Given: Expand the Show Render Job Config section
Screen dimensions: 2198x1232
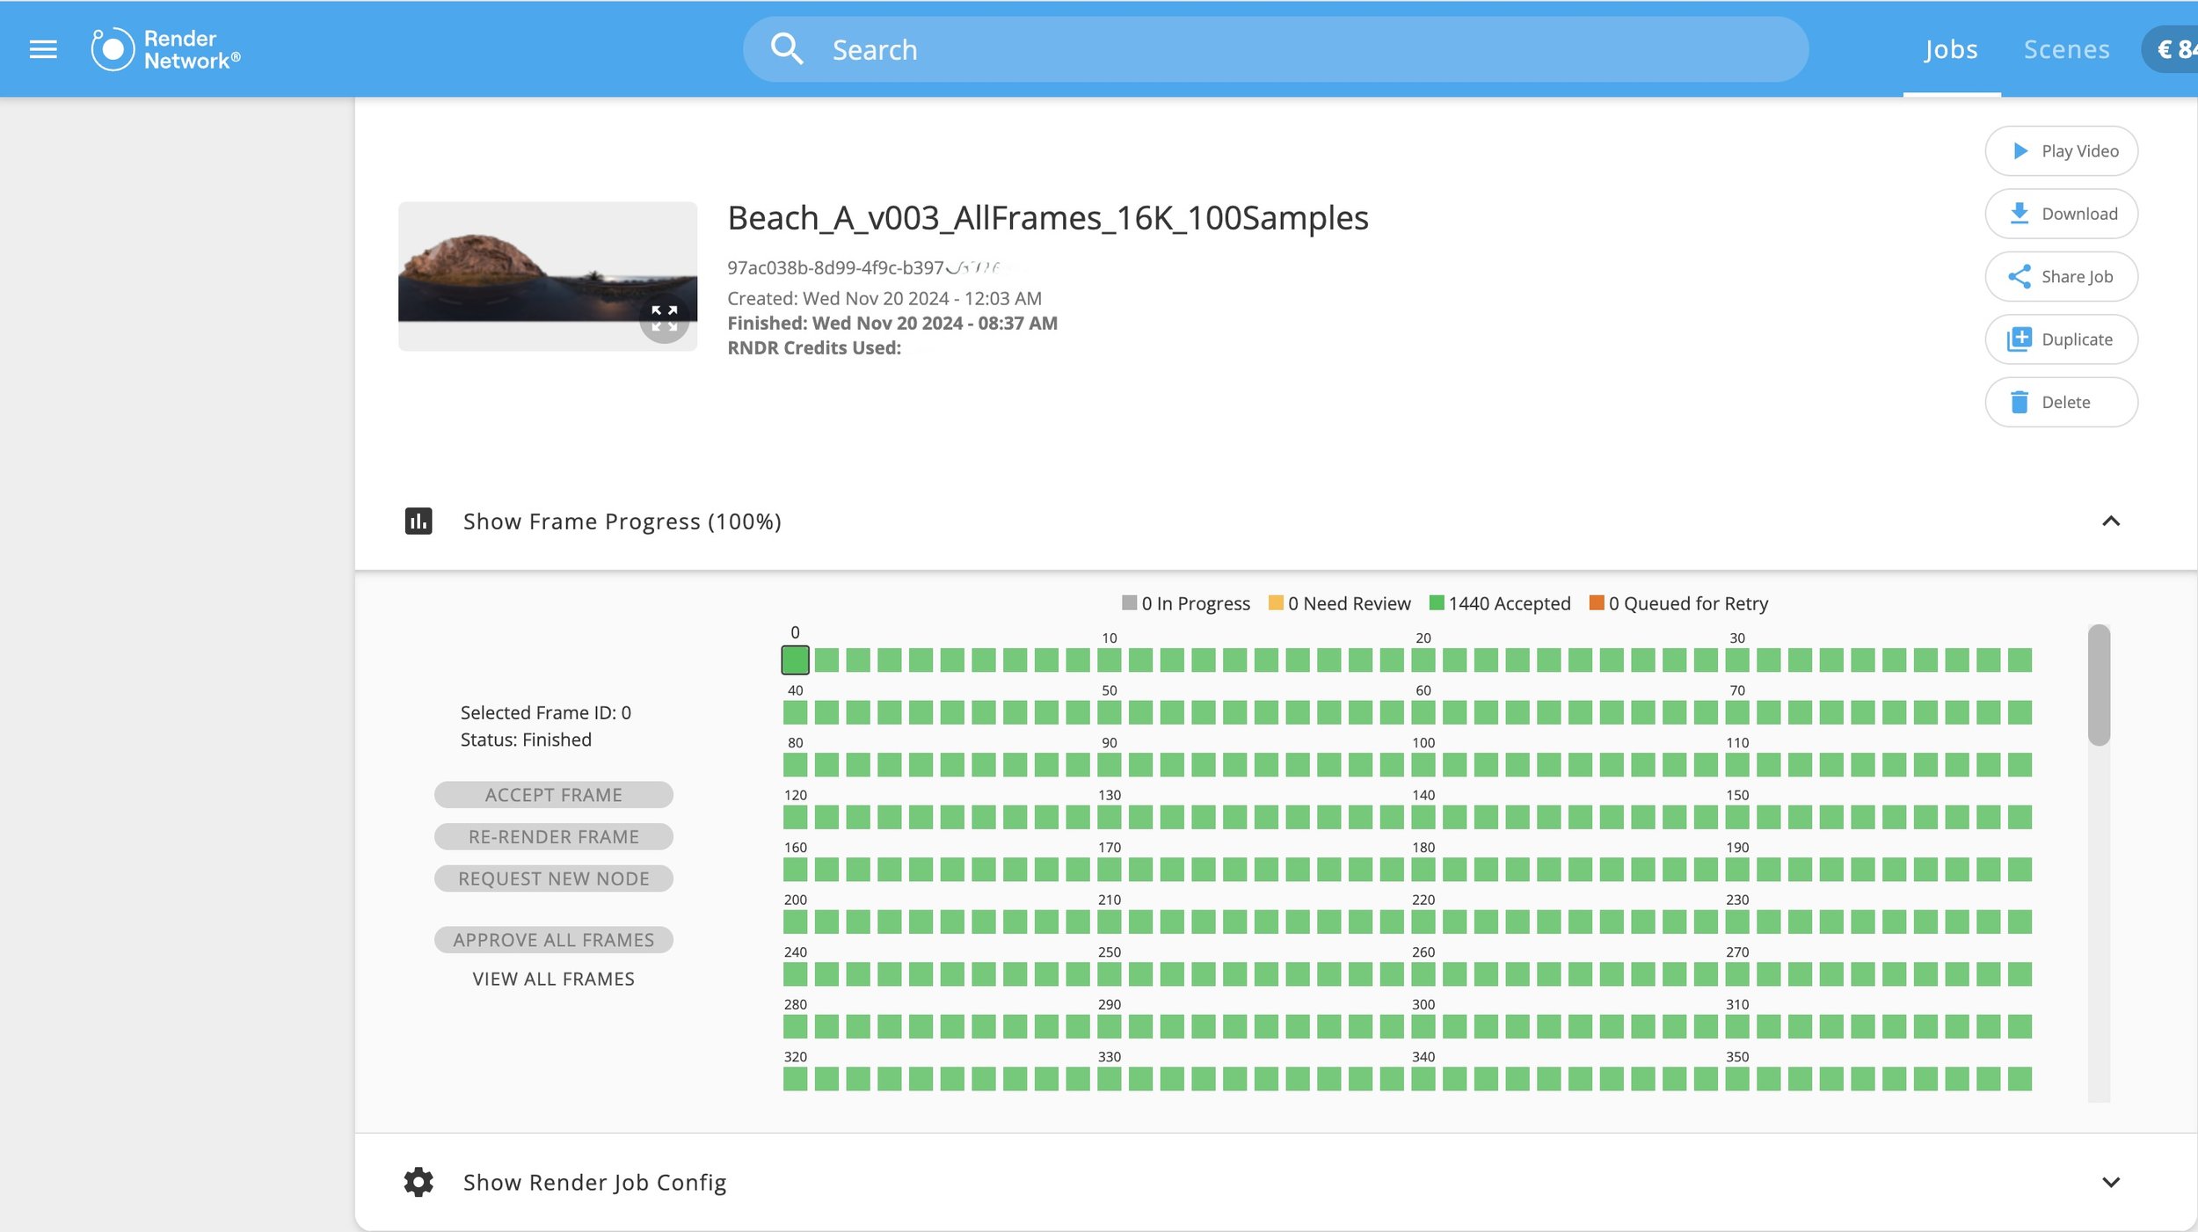Looking at the screenshot, I should [2110, 1182].
